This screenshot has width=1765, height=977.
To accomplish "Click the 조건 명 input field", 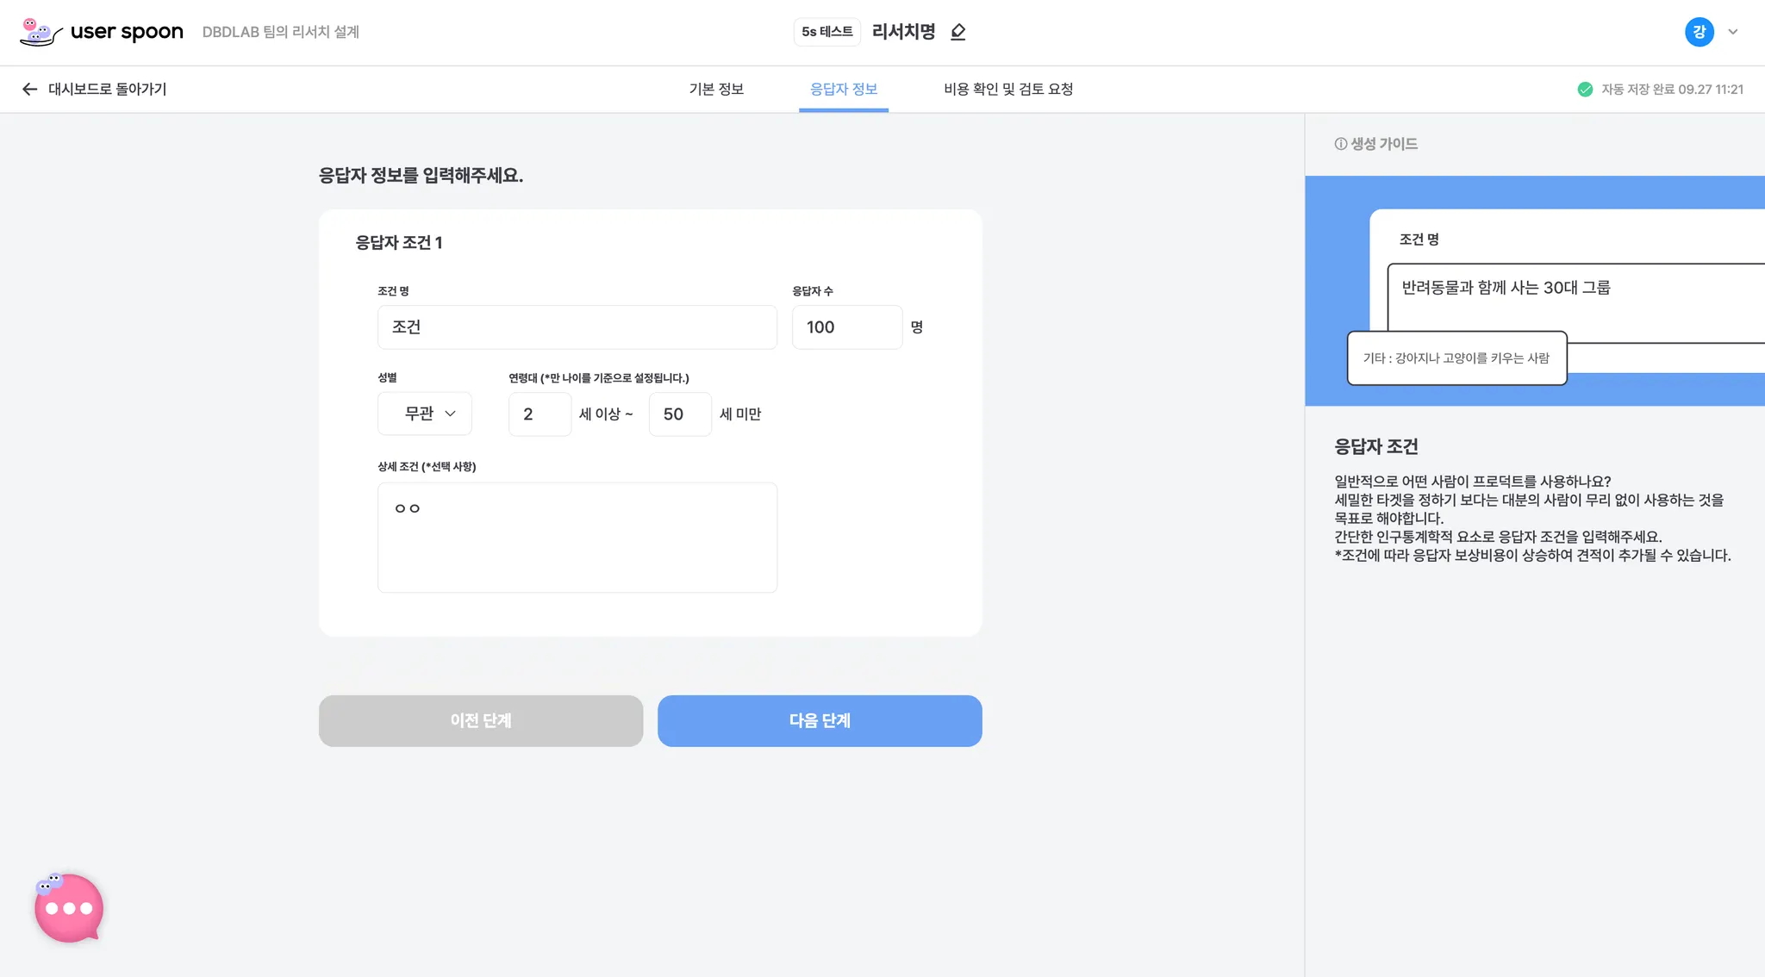I will [x=577, y=327].
